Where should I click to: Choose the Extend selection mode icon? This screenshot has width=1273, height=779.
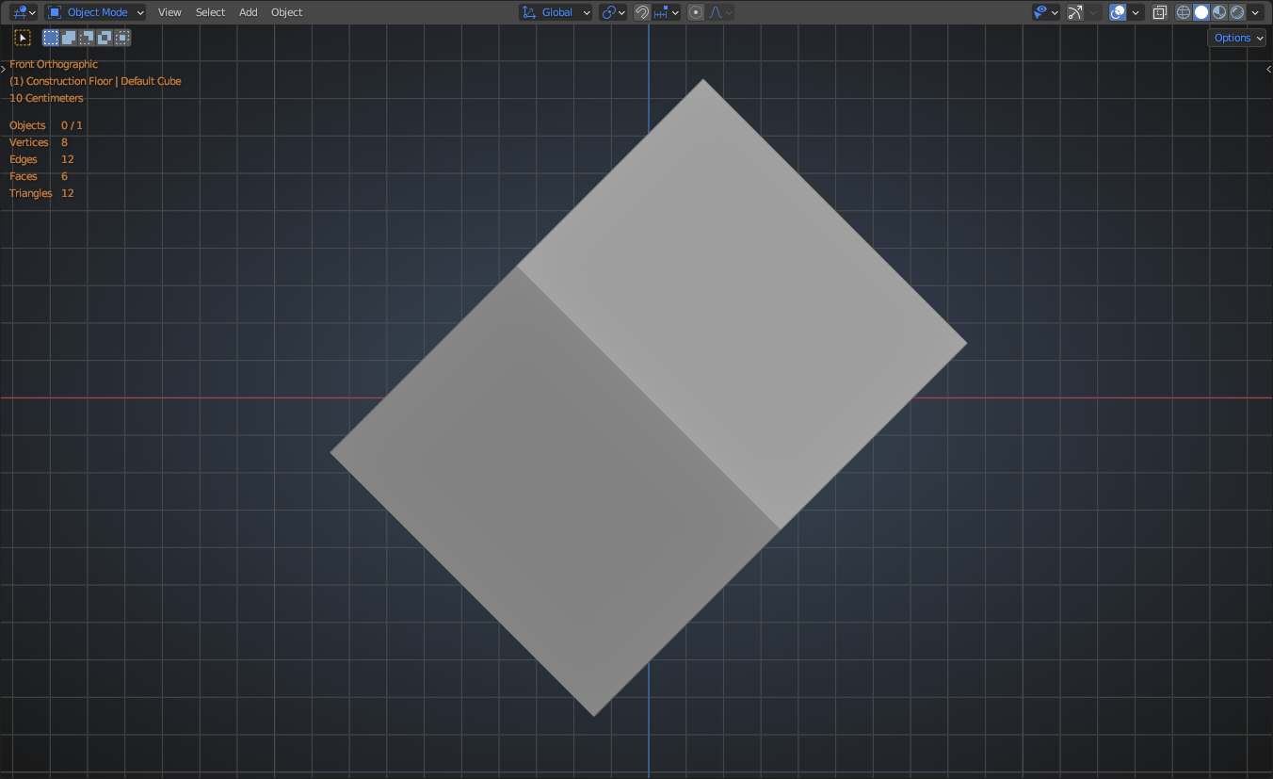[x=69, y=38]
